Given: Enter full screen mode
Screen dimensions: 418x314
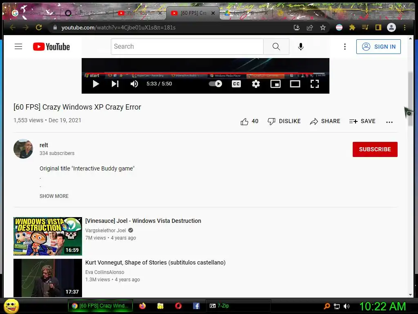Looking at the screenshot, I should (315, 84).
